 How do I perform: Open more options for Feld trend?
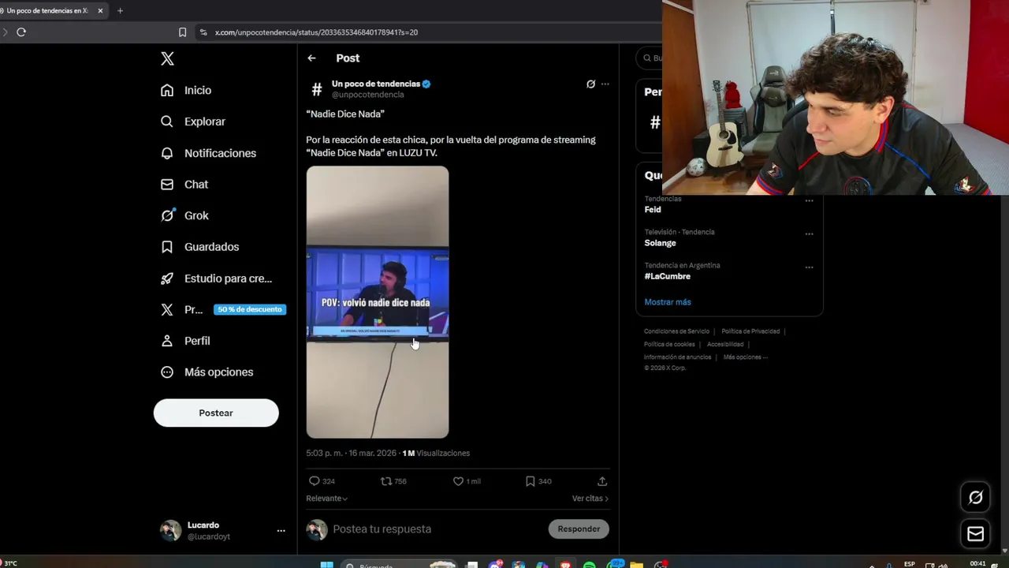coord(809,201)
